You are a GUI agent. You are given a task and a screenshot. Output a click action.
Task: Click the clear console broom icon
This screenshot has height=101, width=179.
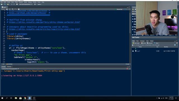pos(129,69)
